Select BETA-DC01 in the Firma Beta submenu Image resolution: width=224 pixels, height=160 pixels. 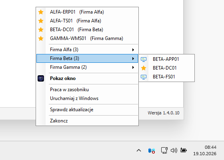click(166, 68)
